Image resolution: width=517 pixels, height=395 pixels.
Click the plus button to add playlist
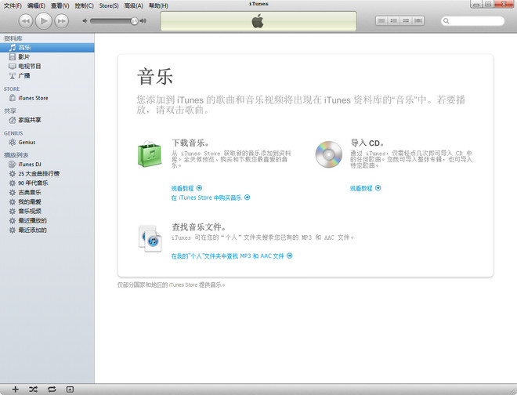[x=15, y=389]
